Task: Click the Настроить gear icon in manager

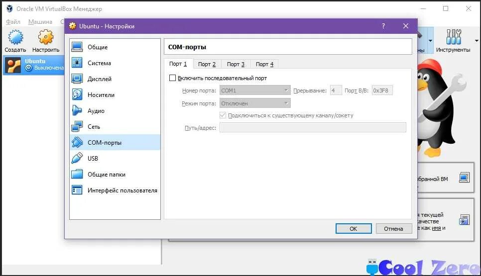Action: (x=46, y=37)
